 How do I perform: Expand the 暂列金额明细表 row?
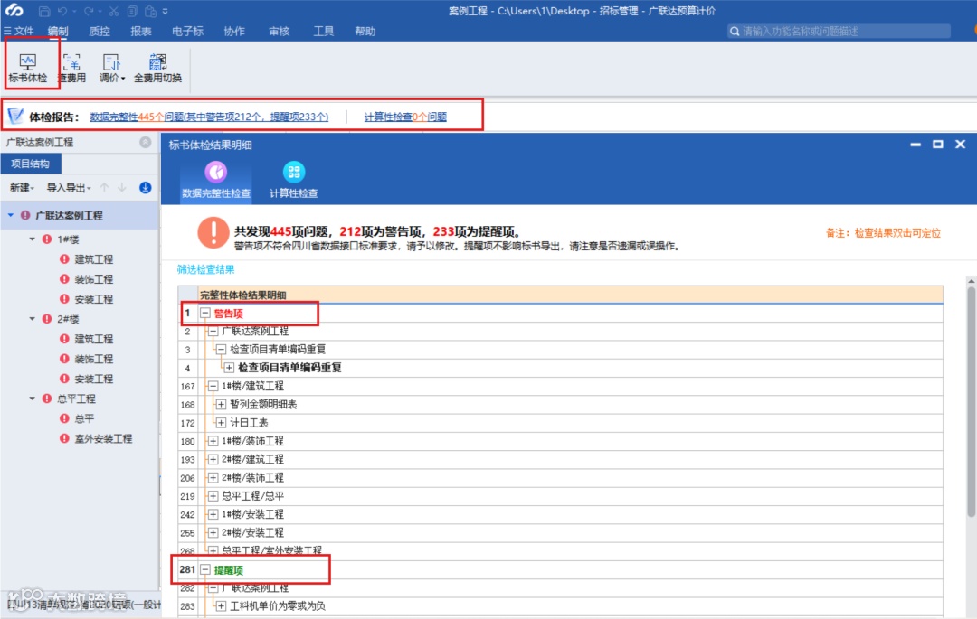(x=221, y=404)
